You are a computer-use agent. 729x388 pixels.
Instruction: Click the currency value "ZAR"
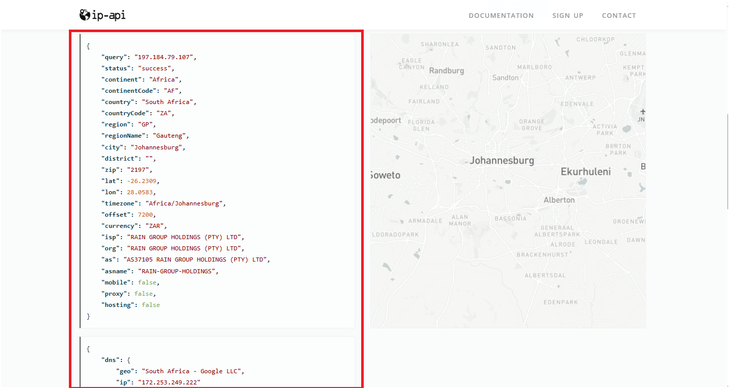155,226
